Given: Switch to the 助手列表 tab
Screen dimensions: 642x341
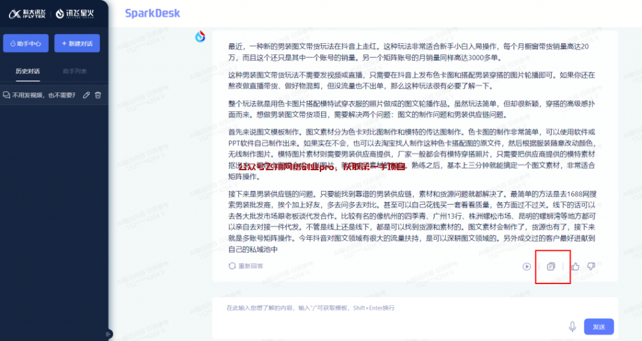Looking at the screenshot, I should click(x=75, y=71).
